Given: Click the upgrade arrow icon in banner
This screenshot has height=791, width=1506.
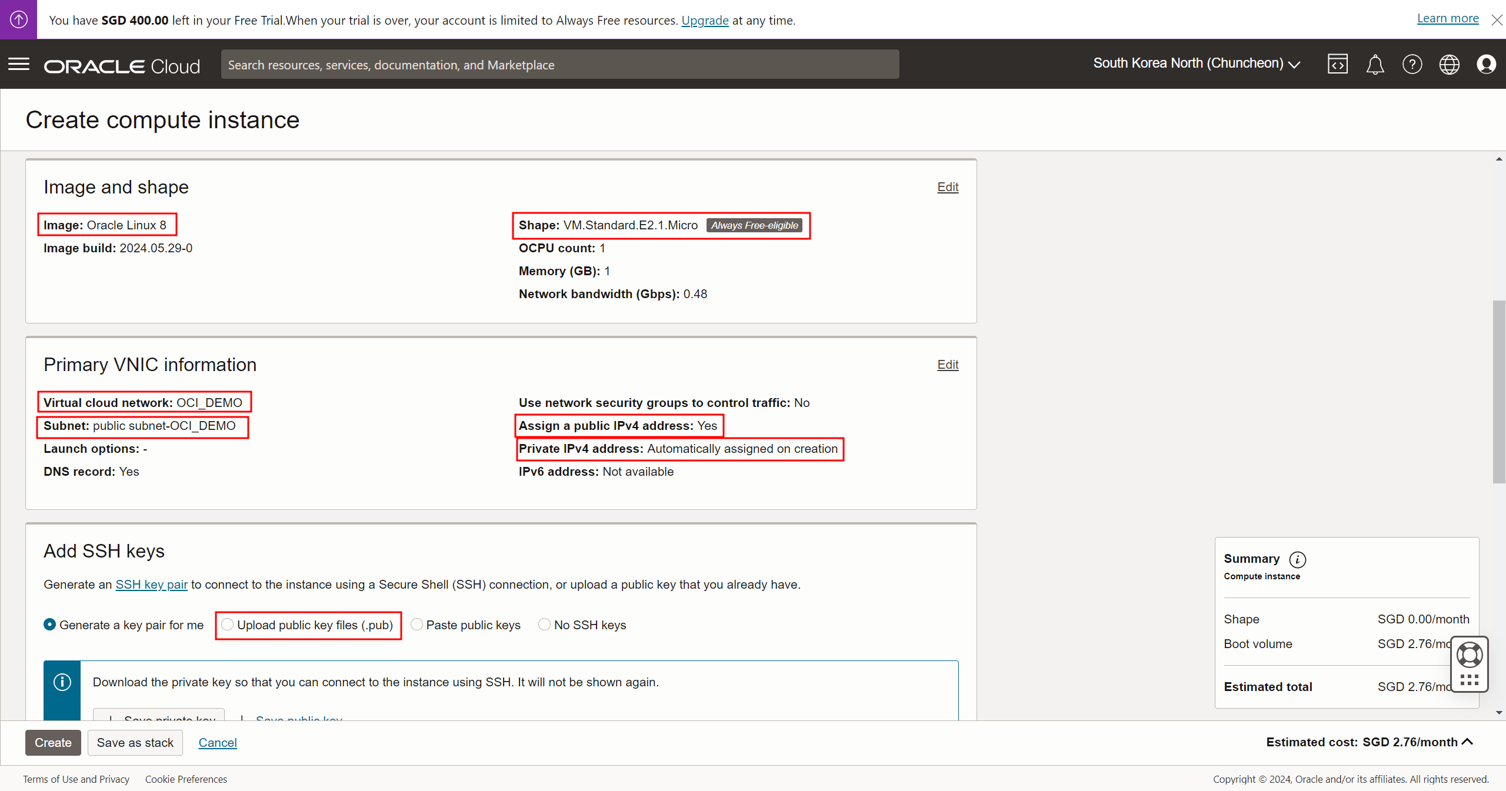Looking at the screenshot, I should [18, 19].
